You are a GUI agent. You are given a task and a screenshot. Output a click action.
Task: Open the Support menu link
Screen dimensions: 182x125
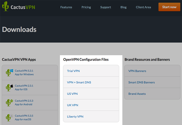106,7
